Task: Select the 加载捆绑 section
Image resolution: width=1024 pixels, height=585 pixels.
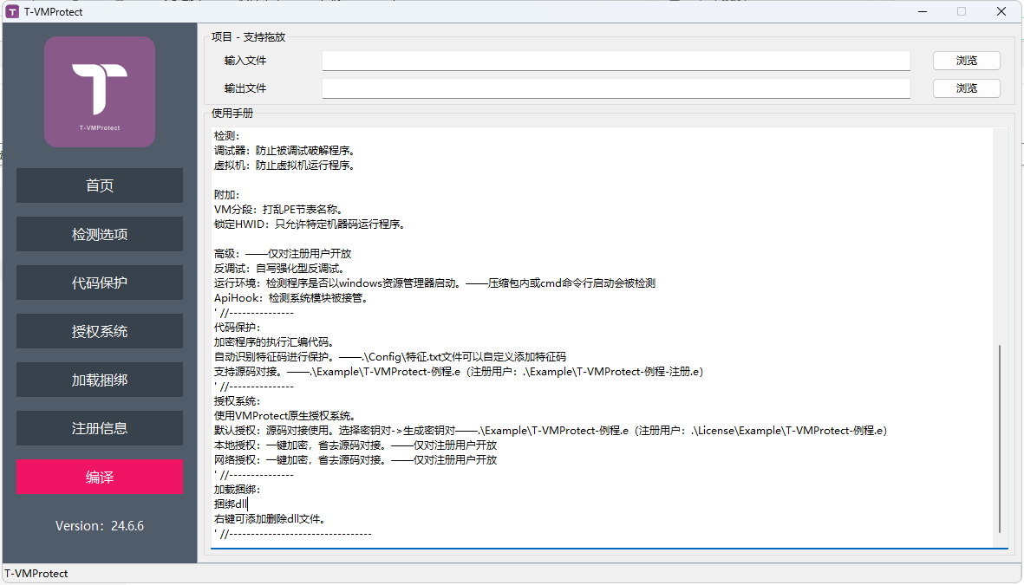Action: (99, 380)
